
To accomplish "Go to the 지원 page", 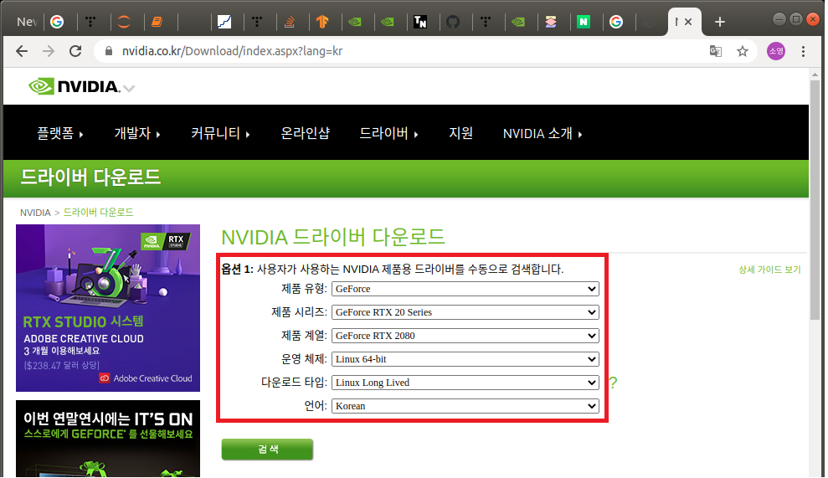I will [460, 133].
